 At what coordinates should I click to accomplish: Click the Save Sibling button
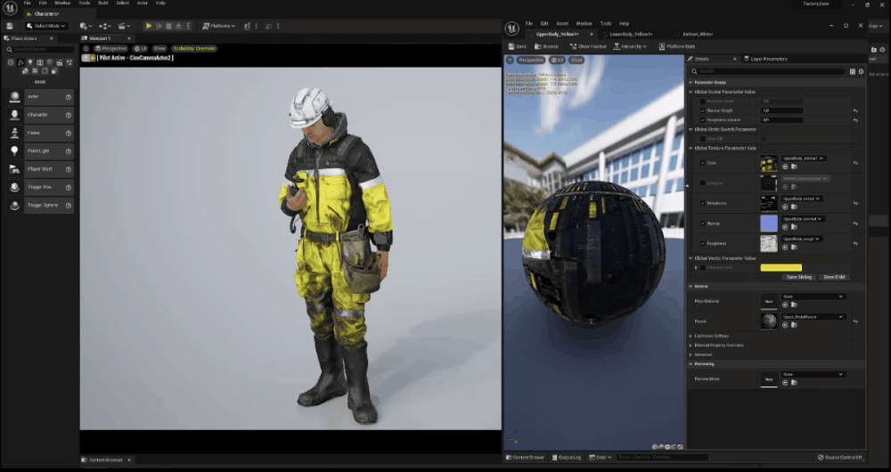click(799, 277)
